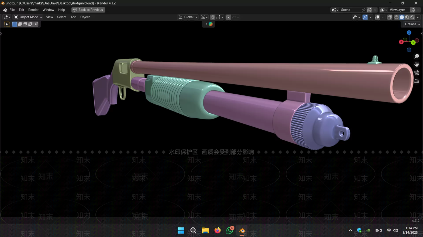Open the editor type dropdown
423x237 pixels.
[7, 17]
